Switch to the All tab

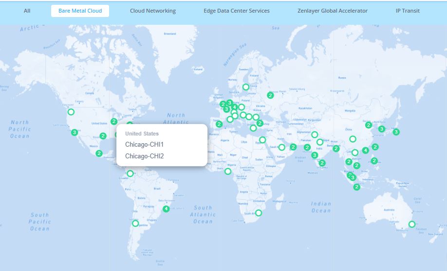point(27,11)
